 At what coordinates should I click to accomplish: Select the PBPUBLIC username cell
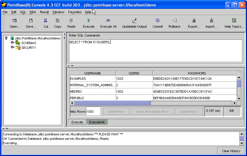pos(93,98)
